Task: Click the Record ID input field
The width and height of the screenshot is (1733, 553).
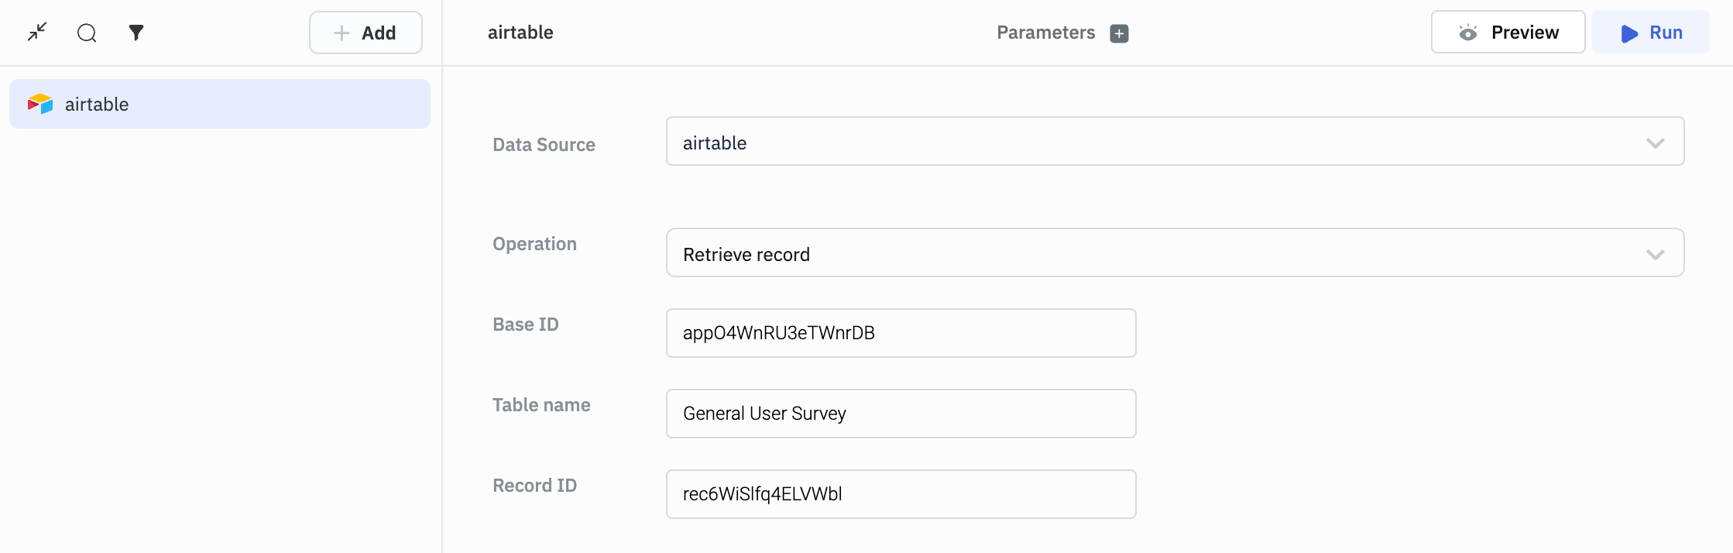Action: 901,494
